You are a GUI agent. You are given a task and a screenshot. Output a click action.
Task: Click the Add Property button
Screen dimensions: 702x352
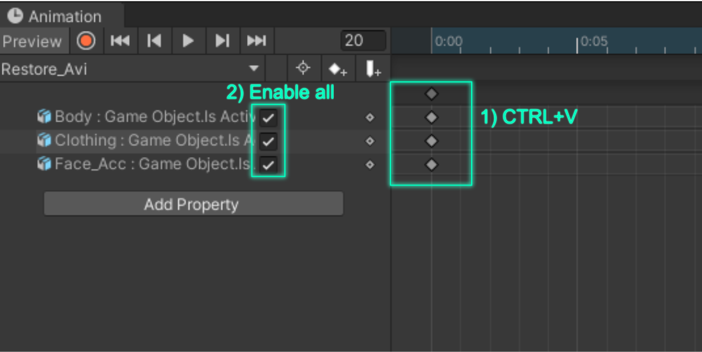[194, 204]
